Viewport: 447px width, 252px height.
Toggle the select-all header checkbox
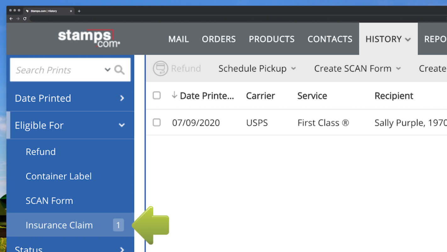click(157, 95)
